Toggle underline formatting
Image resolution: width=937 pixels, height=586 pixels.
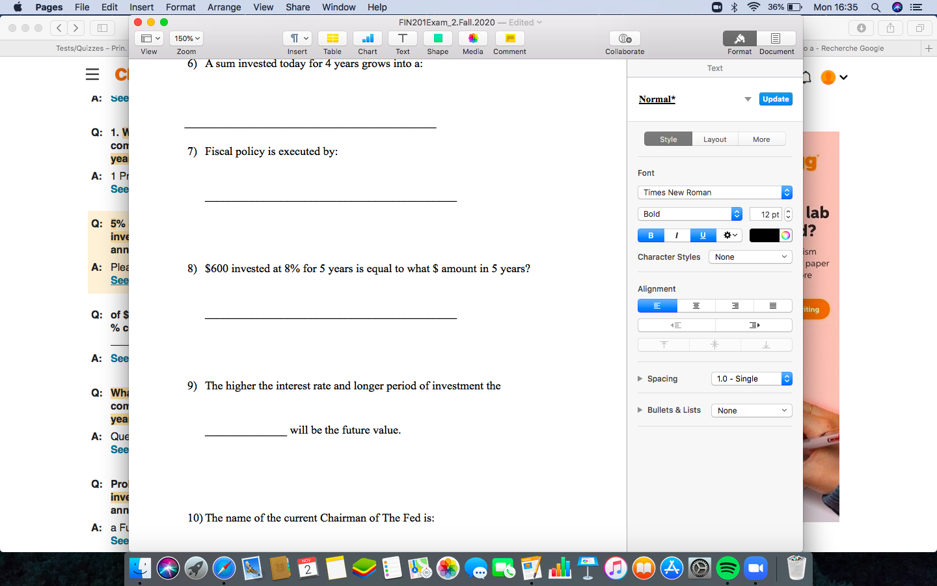[703, 235]
